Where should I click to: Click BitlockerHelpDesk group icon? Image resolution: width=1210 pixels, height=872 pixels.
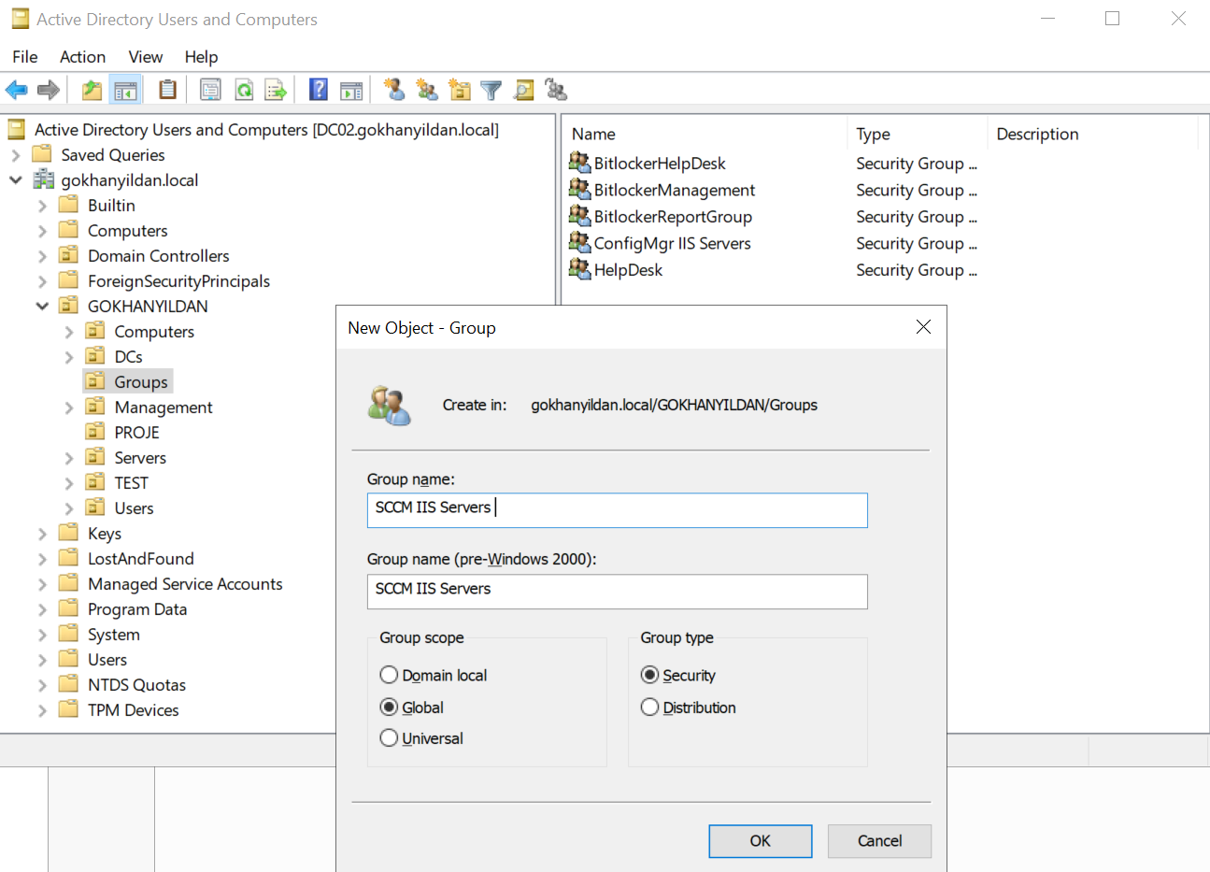click(x=579, y=163)
